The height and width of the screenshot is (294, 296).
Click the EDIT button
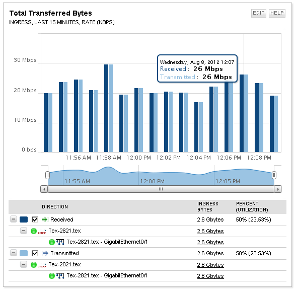258,13
